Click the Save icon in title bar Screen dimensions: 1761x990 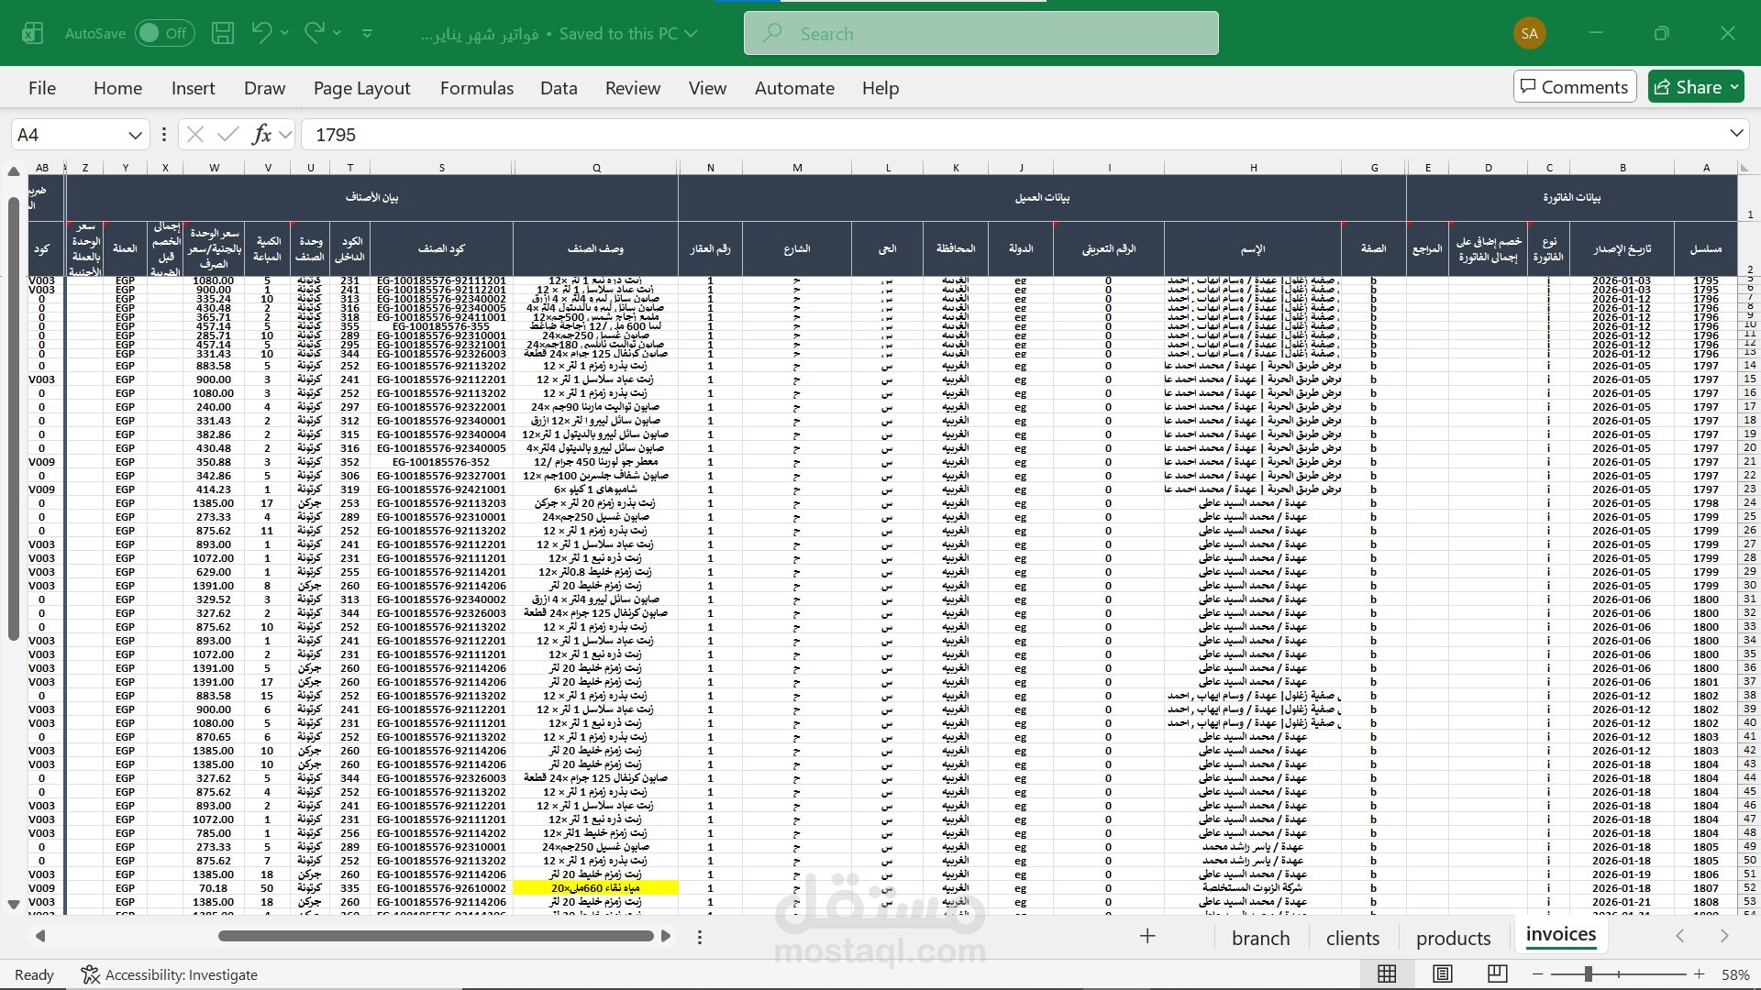click(x=223, y=34)
